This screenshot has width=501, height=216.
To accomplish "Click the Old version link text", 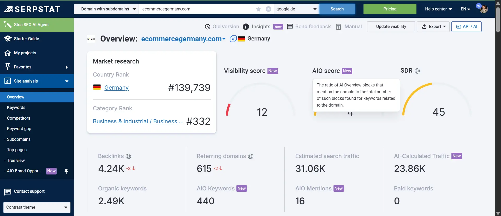I will (226, 27).
